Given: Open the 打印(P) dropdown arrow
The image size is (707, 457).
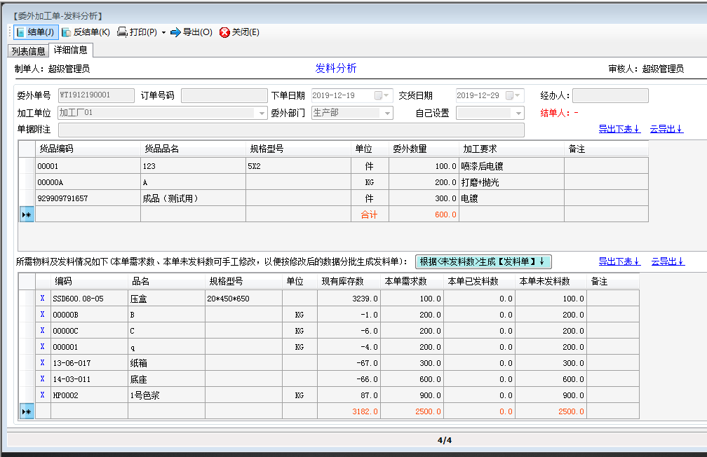Looking at the screenshot, I should click(163, 33).
